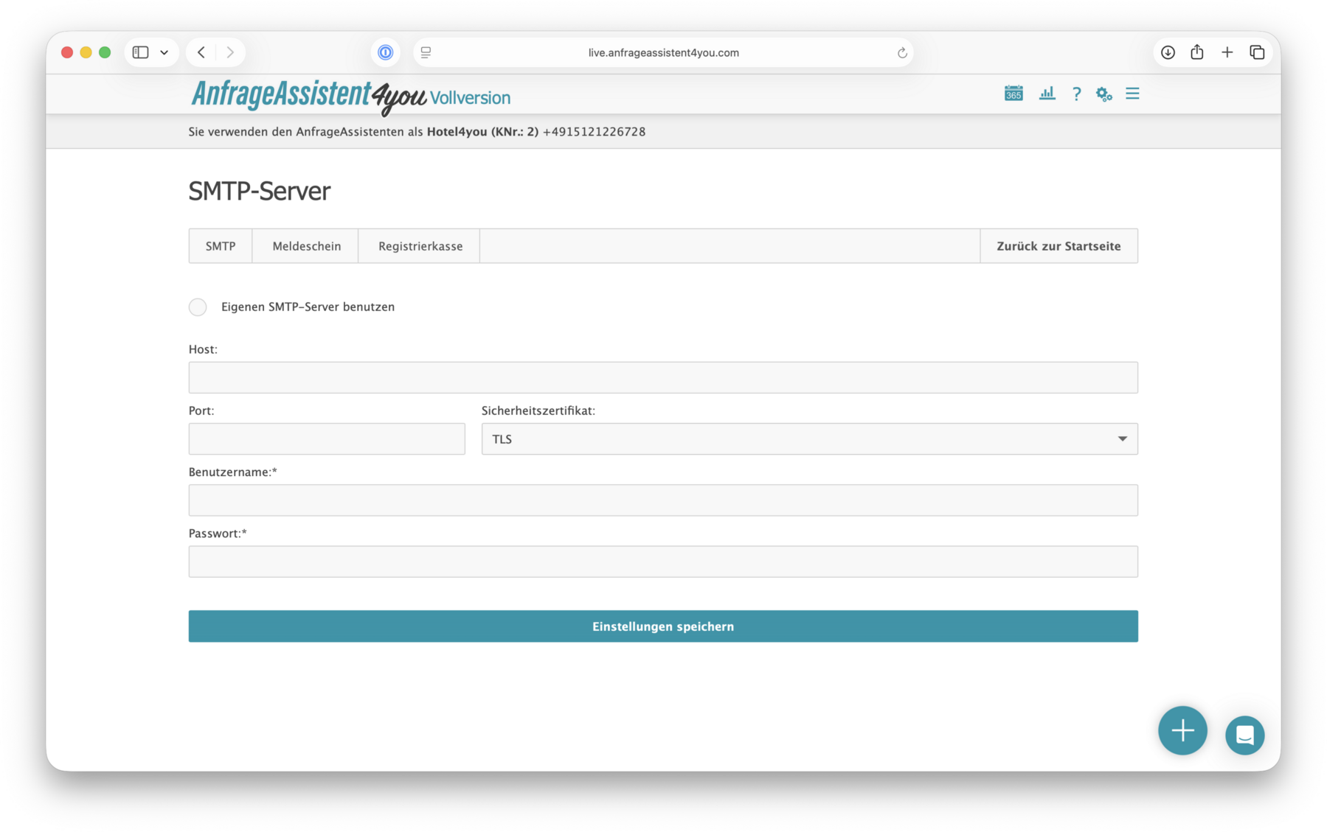The width and height of the screenshot is (1327, 832).
Task: Enable the Eigenen SMTP-Server benutzen option
Action: [197, 307]
